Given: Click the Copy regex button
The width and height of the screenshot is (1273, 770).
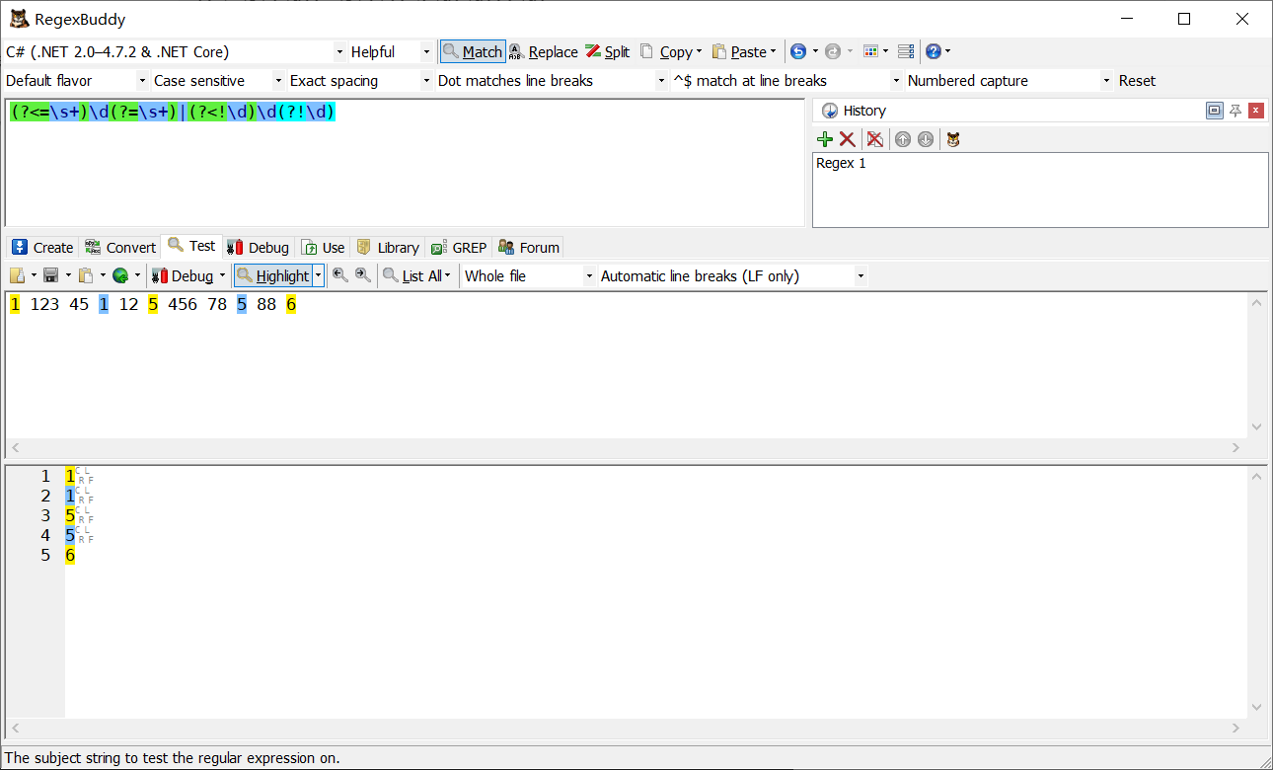Looking at the screenshot, I should click(x=666, y=51).
